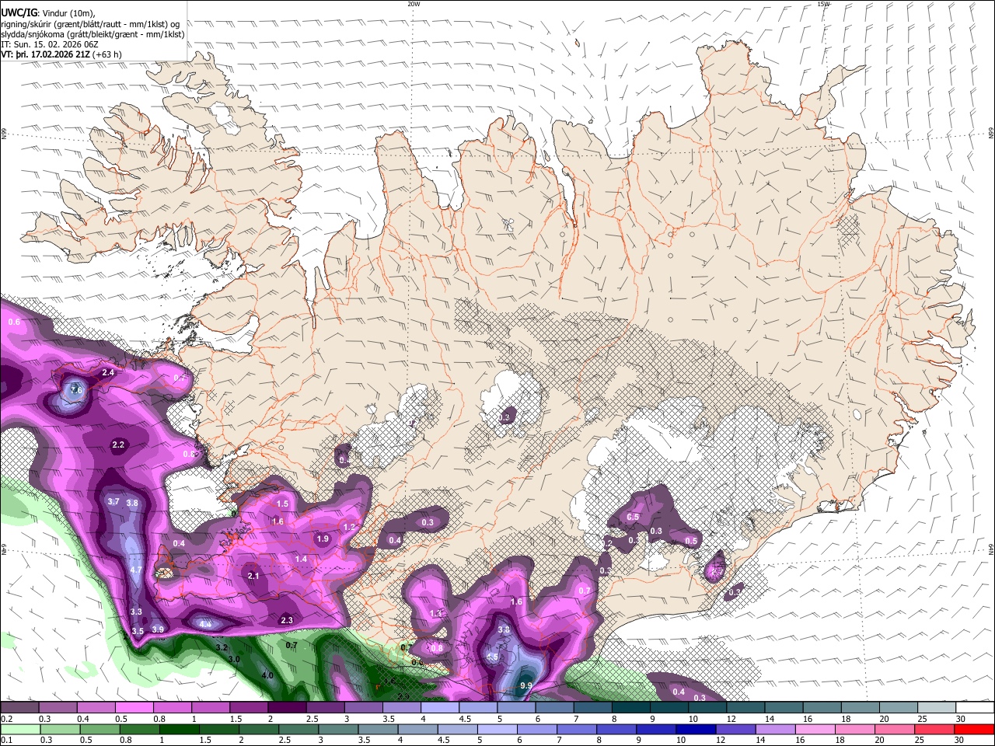Click the 1.1 value over south Iceland
This screenshot has width=995, height=746.
pyautogui.click(x=435, y=613)
